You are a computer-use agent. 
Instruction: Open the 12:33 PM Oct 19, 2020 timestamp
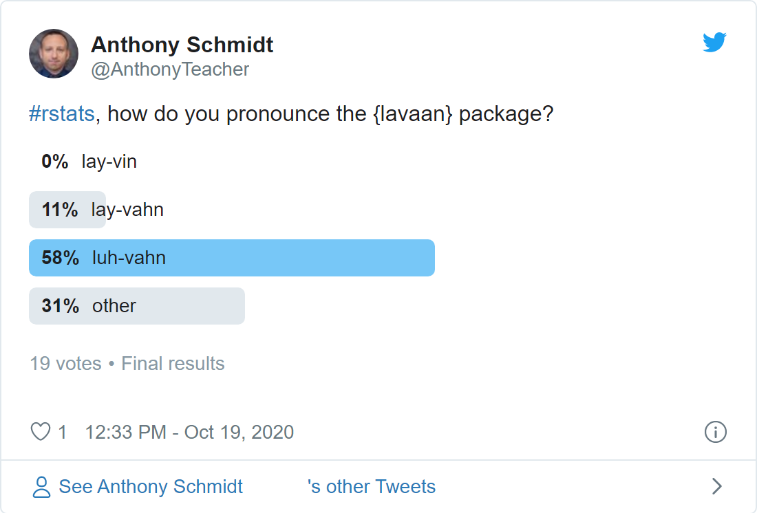point(189,432)
